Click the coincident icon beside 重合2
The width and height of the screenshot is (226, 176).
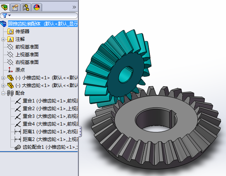(18, 109)
